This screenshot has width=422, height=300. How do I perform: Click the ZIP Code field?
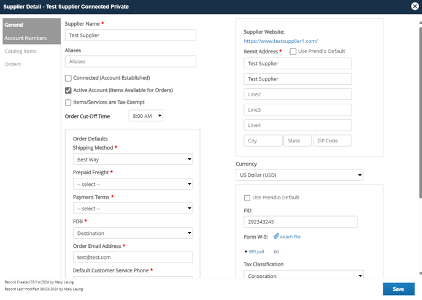click(x=332, y=140)
